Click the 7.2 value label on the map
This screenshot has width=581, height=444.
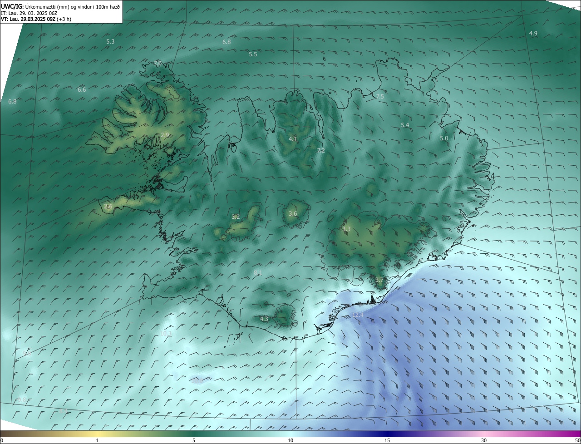click(x=321, y=150)
